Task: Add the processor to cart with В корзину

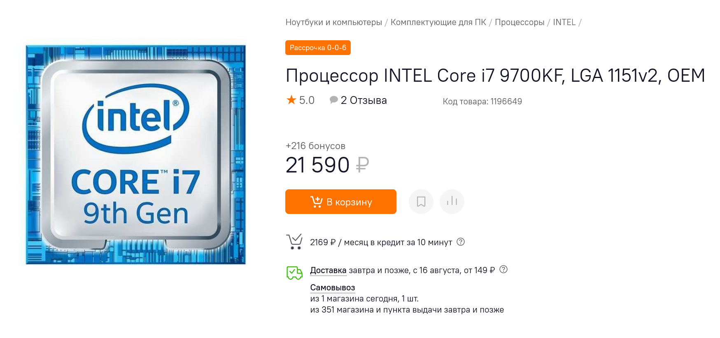Action: tap(340, 202)
